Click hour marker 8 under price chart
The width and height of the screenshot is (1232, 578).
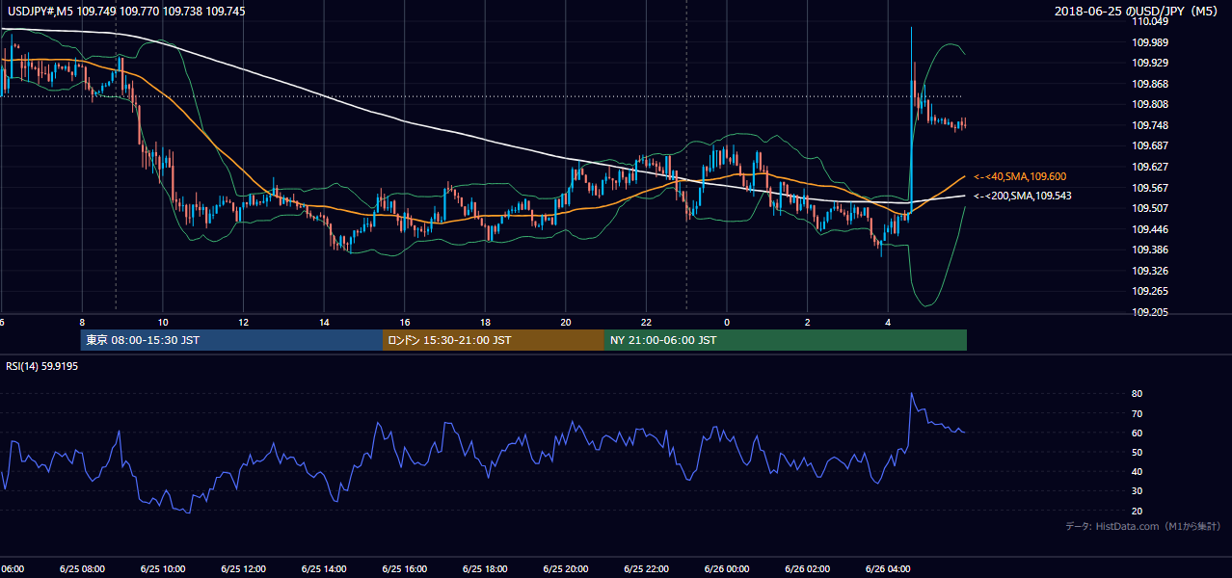82,322
